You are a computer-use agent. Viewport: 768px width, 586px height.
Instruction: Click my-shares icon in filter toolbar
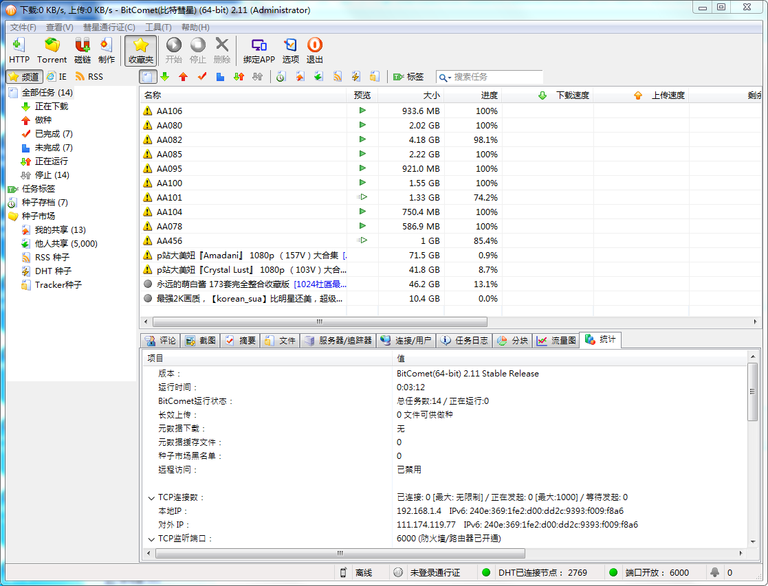pyautogui.click(x=300, y=76)
